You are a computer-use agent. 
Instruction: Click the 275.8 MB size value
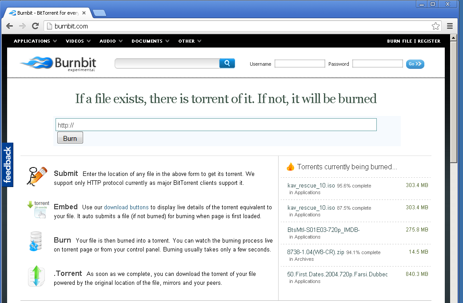tap(417, 229)
